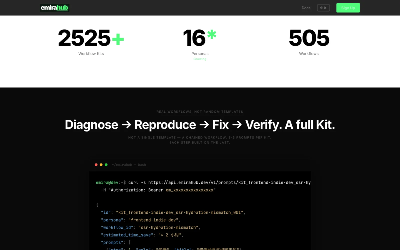Click the "id" key in JSON output

(106, 212)
